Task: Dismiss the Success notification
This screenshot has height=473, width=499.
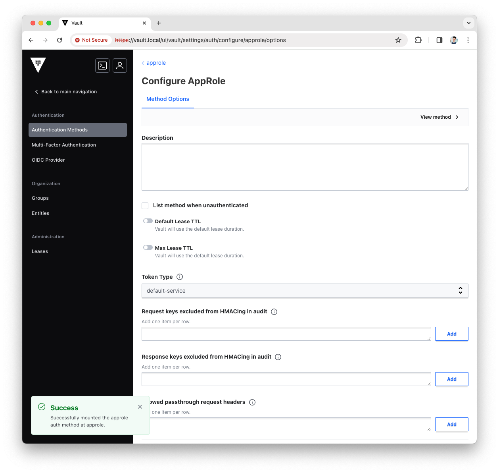Action: pos(140,407)
